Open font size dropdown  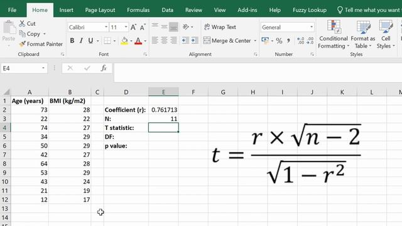tap(126, 27)
